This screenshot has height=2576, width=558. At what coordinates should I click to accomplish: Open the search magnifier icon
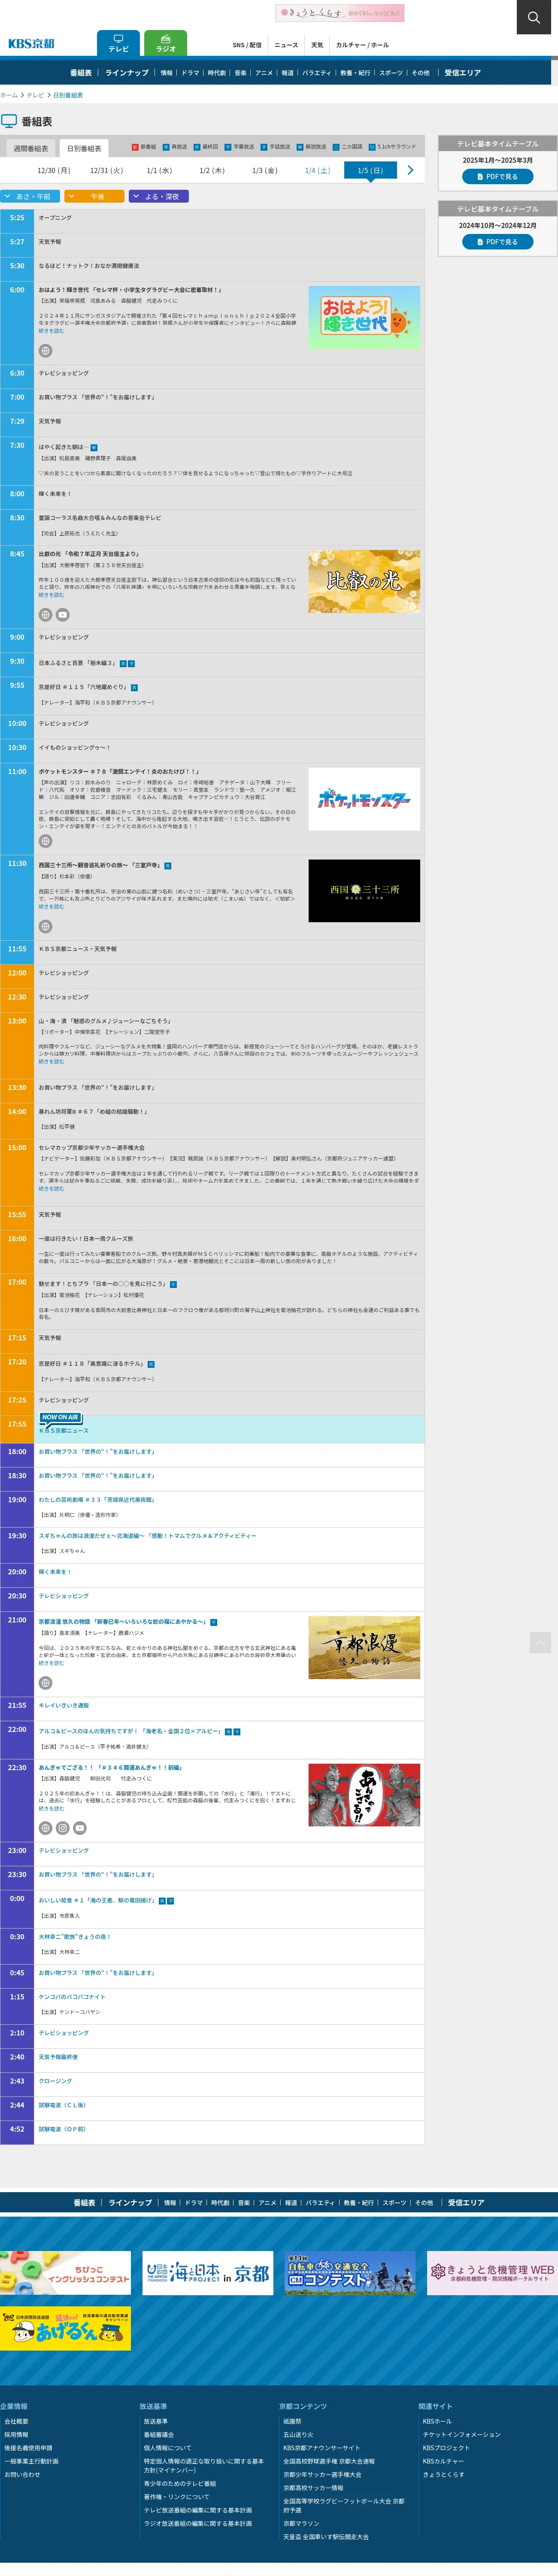[x=533, y=17]
